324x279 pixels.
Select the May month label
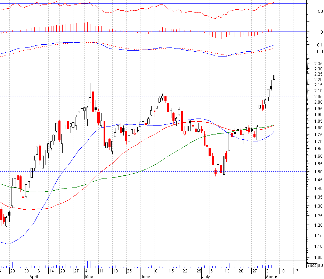coord(89,277)
